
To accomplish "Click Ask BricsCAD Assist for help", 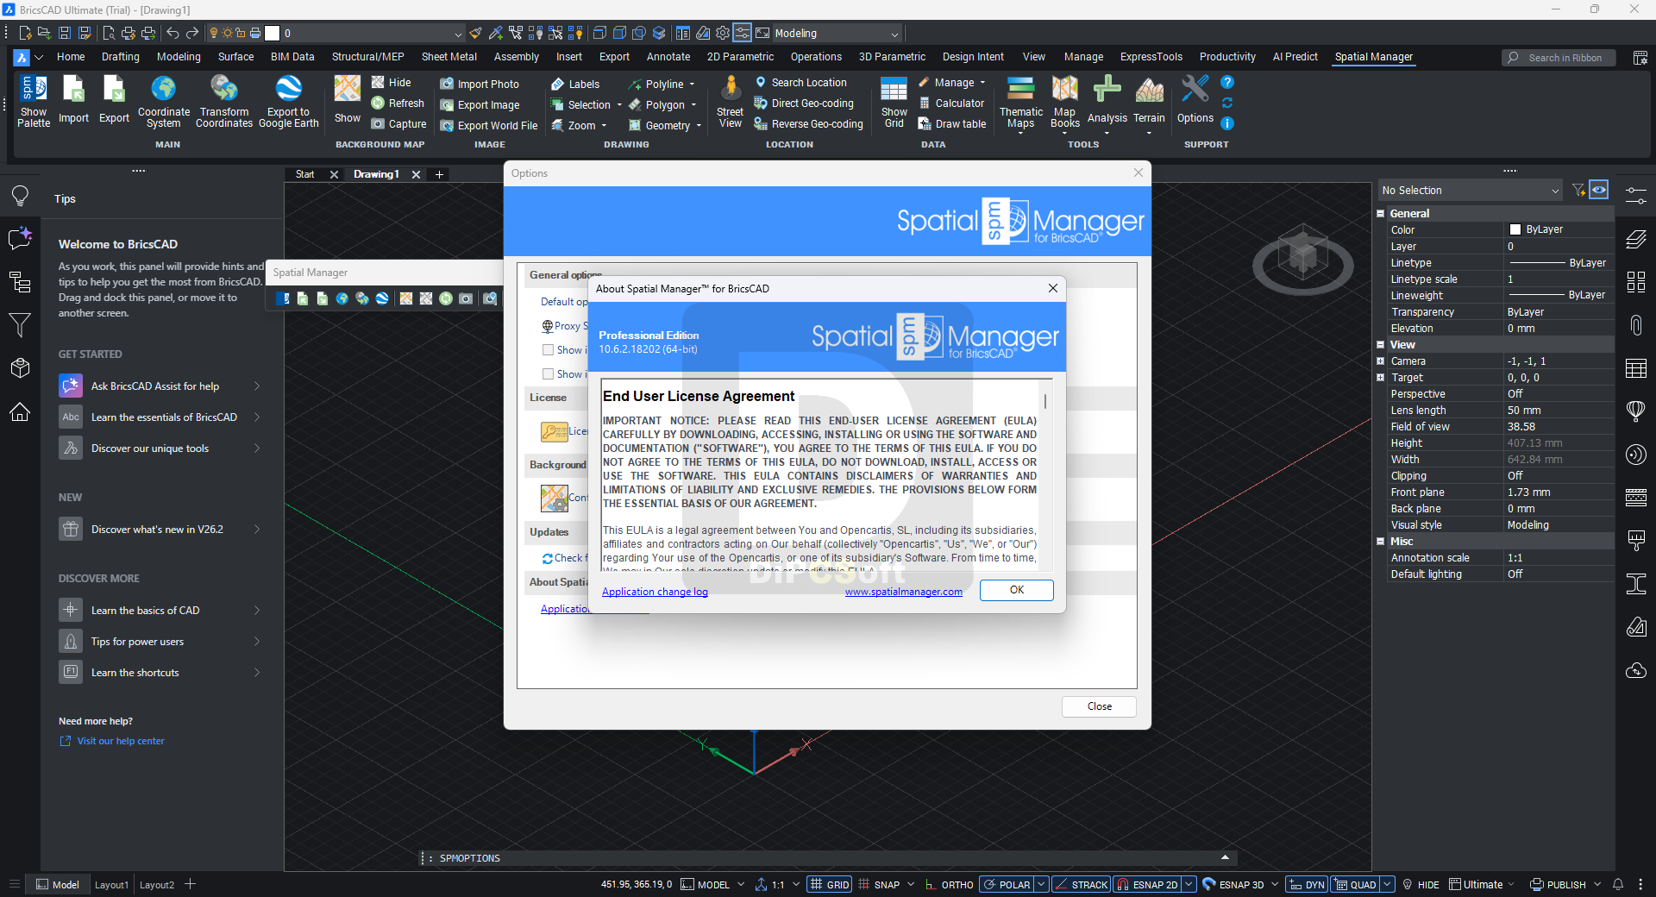I will pyautogui.click(x=160, y=386).
